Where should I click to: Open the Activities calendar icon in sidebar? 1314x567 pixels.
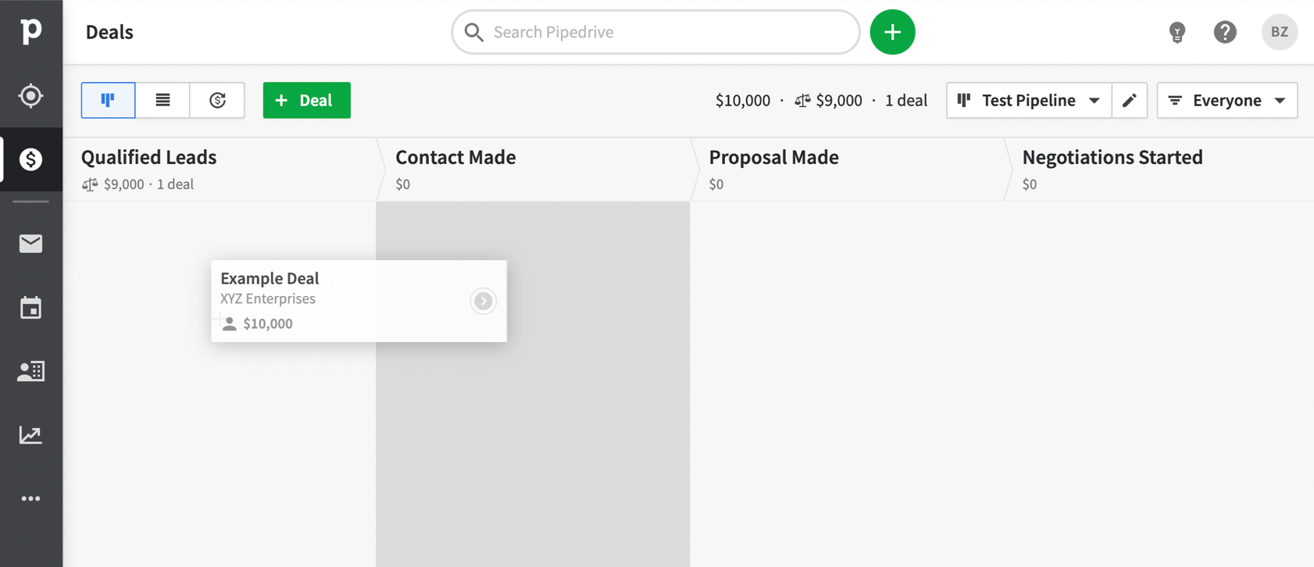(30, 308)
